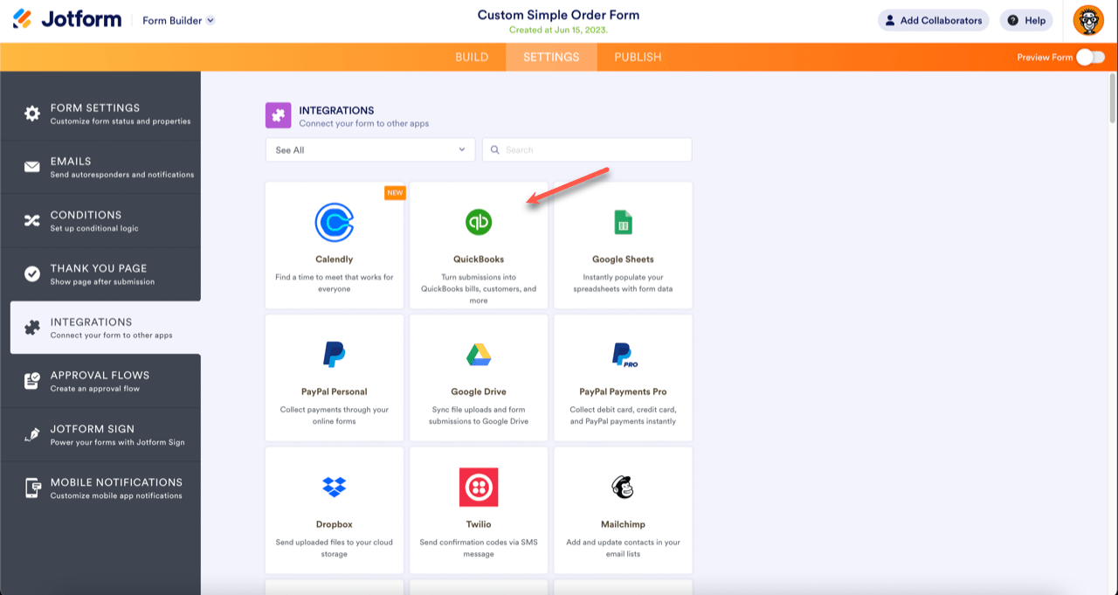Screen dimensions: 1118x595
Task: Click the Mailchimp logo icon
Action: click(x=623, y=487)
